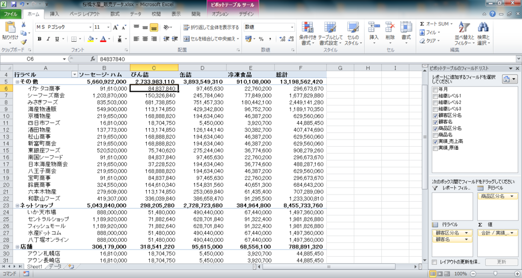Screen dimensions: 522x278
Task: Open Cell Styles gallery
Action: point(353,34)
